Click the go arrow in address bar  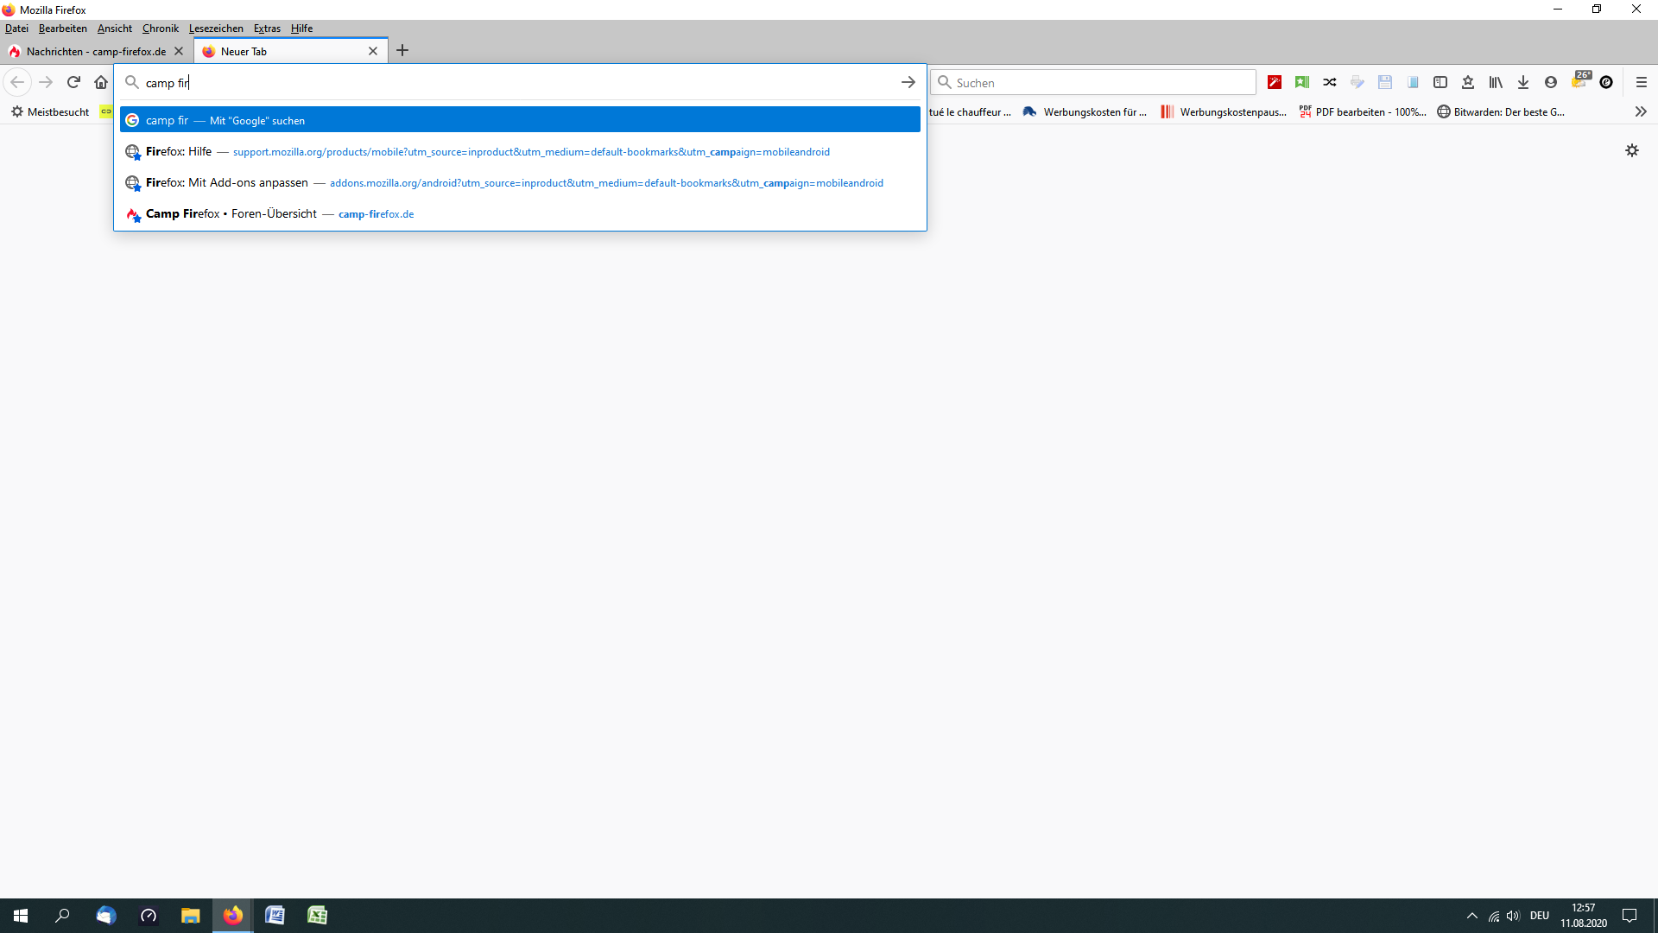click(x=908, y=82)
